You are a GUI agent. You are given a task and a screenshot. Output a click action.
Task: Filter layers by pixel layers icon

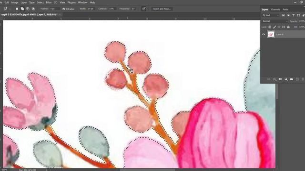tap(283, 15)
